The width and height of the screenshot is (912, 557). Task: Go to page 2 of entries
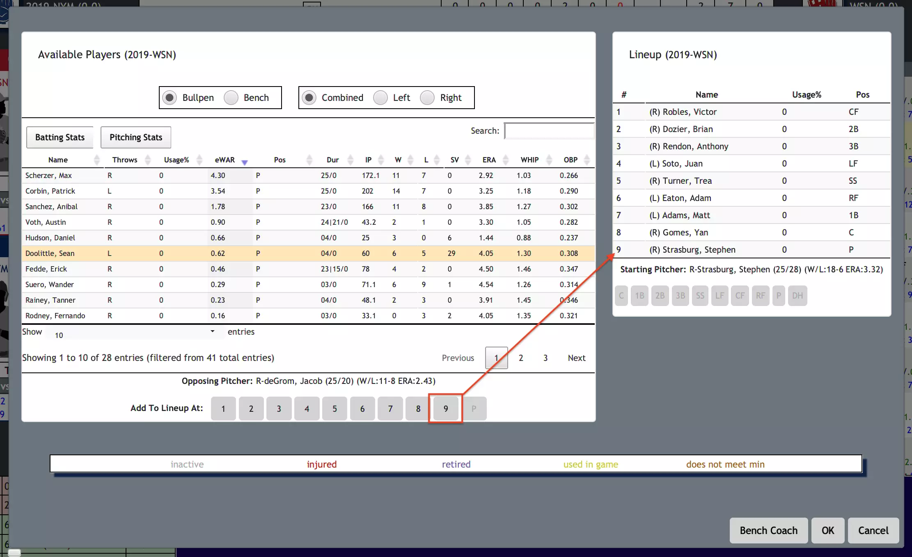pyautogui.click(x=521, y=358)
